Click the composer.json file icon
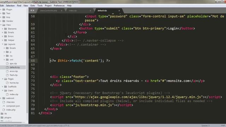This screenshot has height=127, width=226. pyautogui.click(x=4, y=106)
